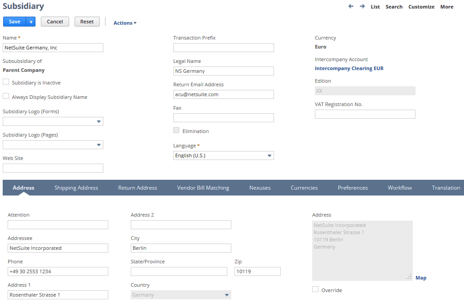The image size is (464, 302).
Task: Click the Euro currency value
Action: pyautogui.click(x=320, y=47)
